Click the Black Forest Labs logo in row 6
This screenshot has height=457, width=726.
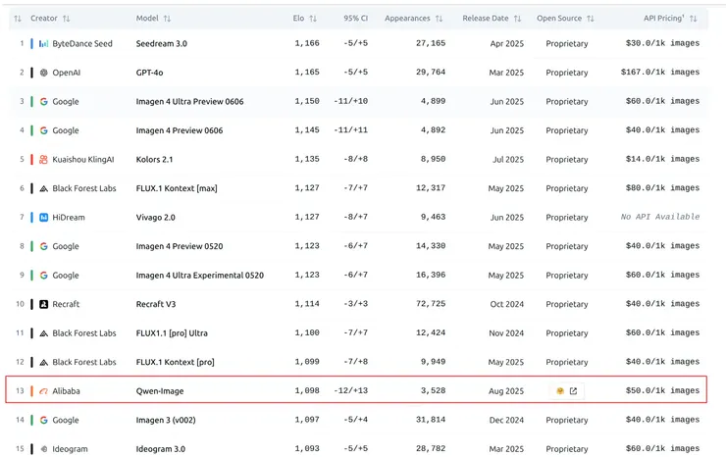click(44, 188)
